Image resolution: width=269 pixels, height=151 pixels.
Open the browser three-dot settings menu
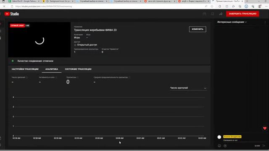[266, 6]
